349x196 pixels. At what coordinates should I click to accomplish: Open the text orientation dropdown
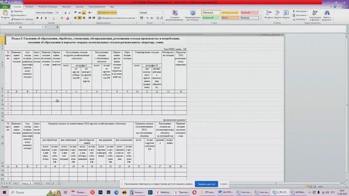click(x=90, y=13)
